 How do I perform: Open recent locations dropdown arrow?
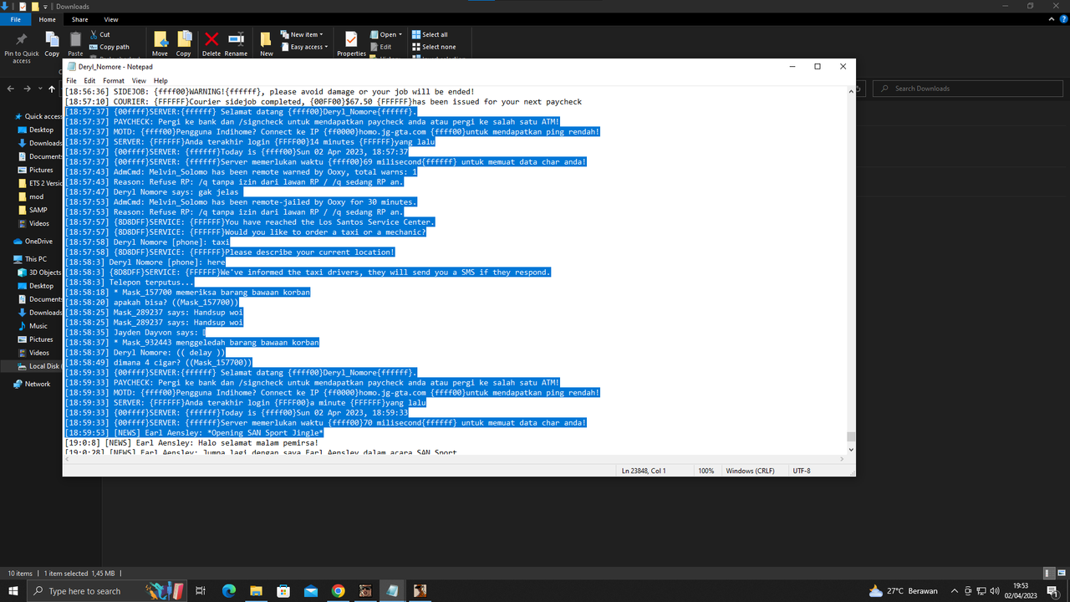click(x=40, y=89)
